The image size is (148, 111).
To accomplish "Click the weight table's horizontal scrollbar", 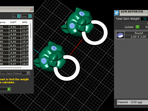I will pos(11,68).
